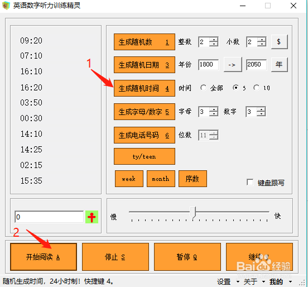Screen dimensions: 308x287
Task: Click the 生成电话号码 button
Action: [x=145, y=135]
